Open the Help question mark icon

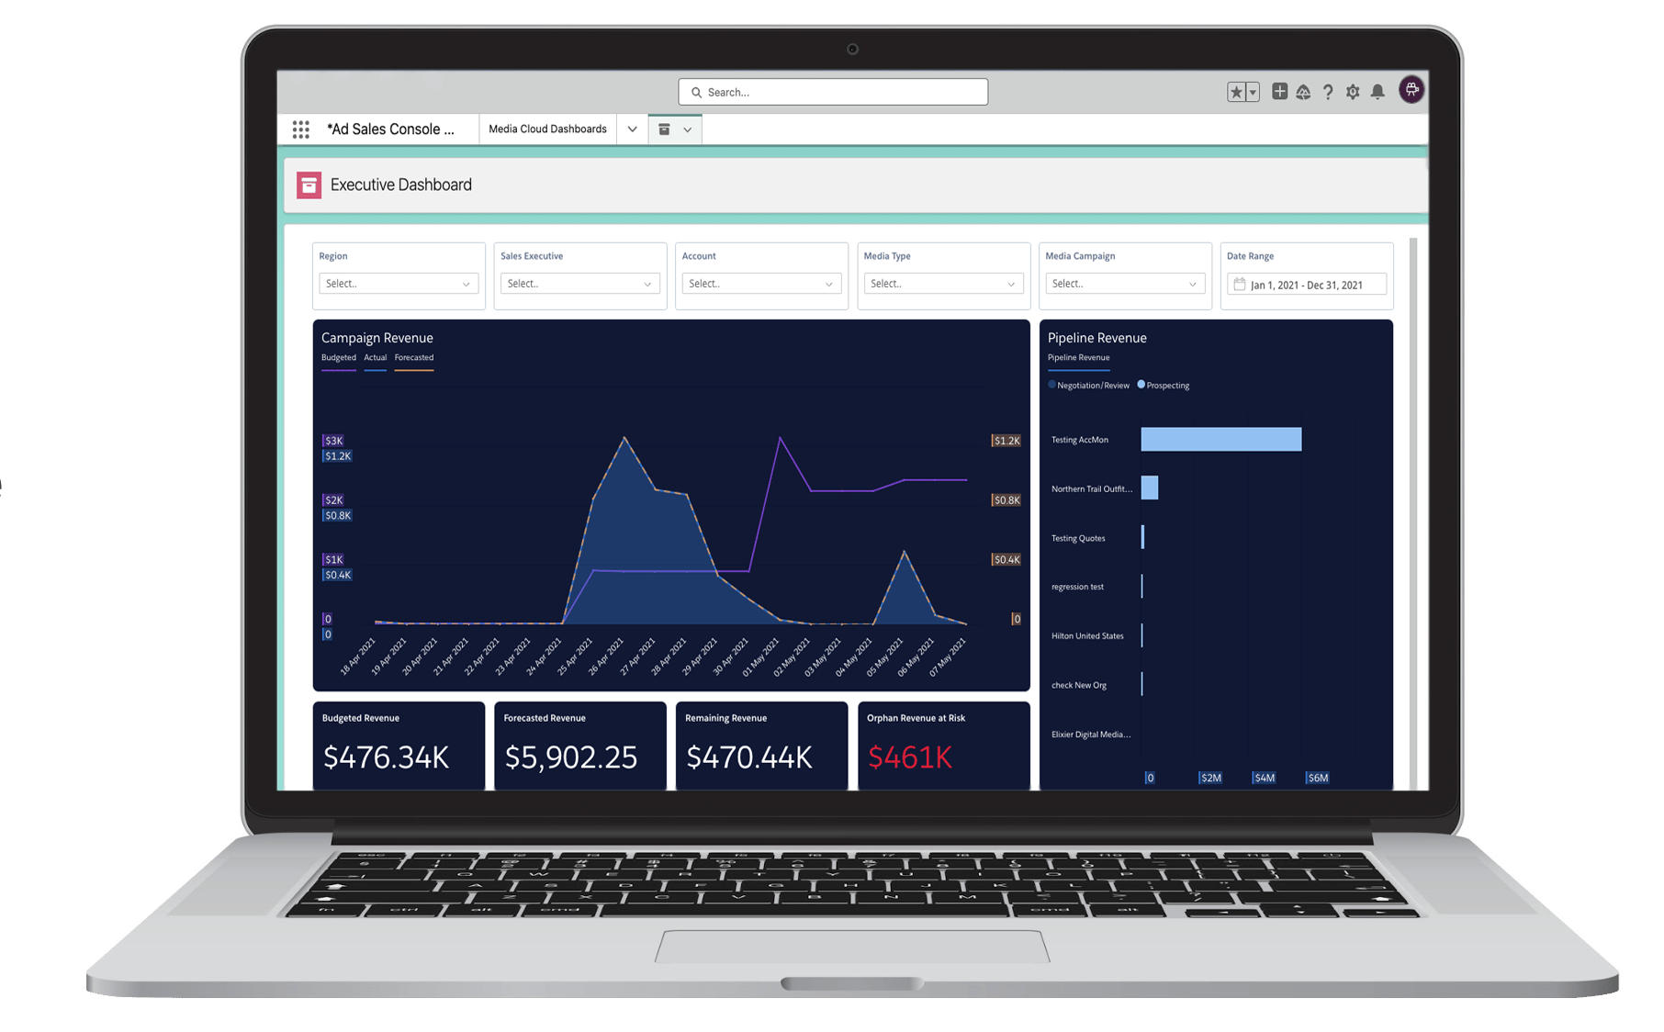point(1328,92)
